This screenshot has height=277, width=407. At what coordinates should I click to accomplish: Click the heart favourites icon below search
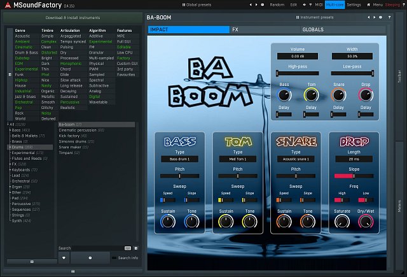[64, 257]
